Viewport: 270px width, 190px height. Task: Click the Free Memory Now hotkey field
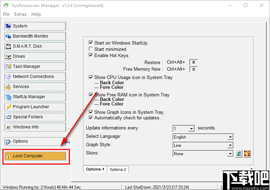[194, 69]
